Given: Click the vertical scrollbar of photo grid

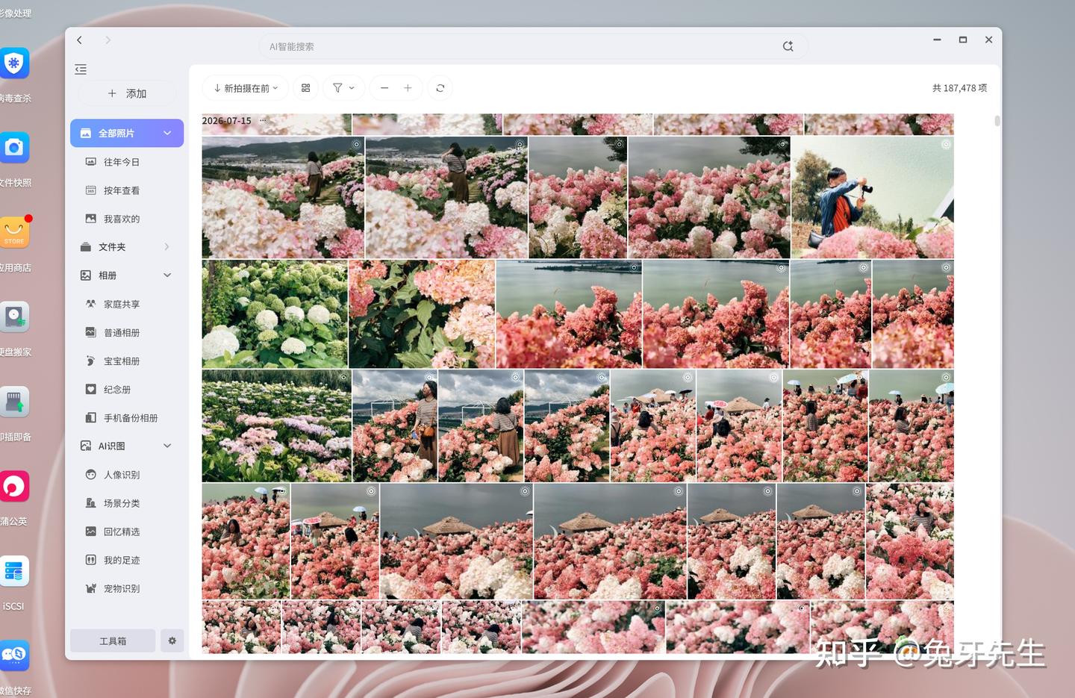Looking at the screenshot, I should pyautogui.click(x=997, y=121).
